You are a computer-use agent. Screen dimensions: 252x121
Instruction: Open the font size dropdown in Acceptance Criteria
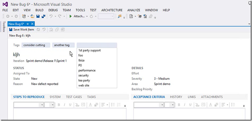[x=173, y=105]
